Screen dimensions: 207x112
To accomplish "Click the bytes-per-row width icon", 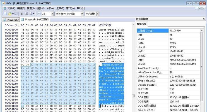I will click(x=38, y=13).
